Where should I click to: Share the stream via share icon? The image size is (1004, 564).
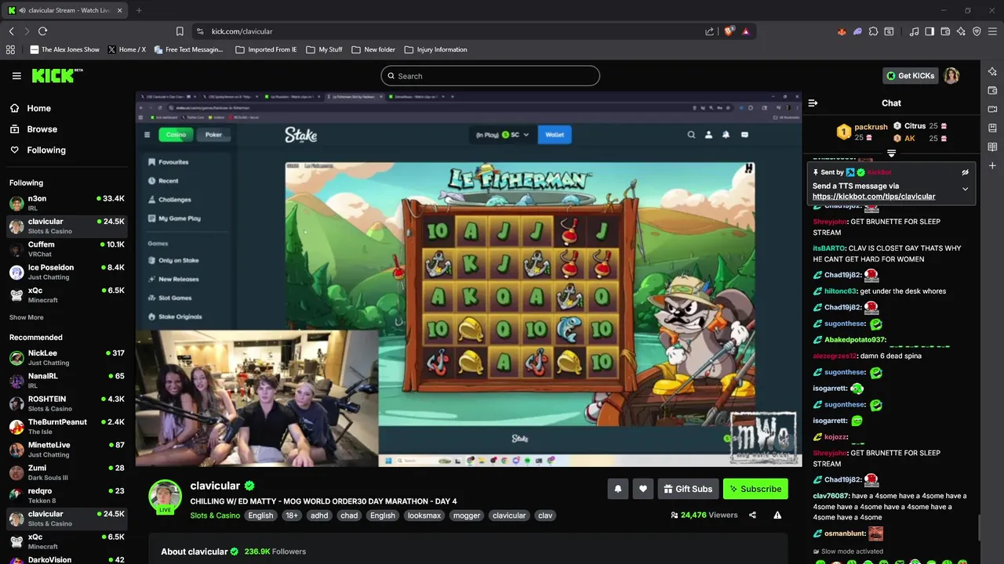[752, 515]
